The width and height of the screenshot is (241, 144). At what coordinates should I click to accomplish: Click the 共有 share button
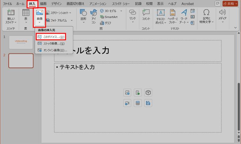(x=230, y=4)
